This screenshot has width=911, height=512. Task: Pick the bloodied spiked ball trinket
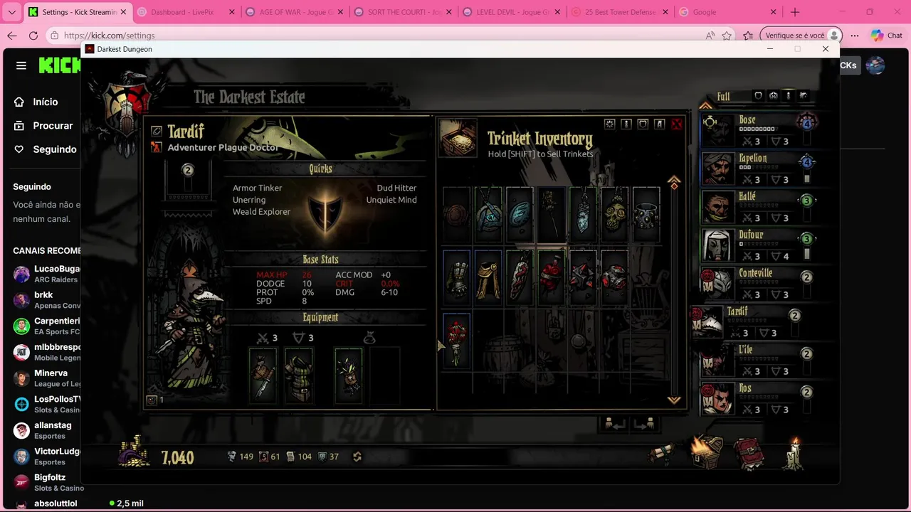(614, 277)
